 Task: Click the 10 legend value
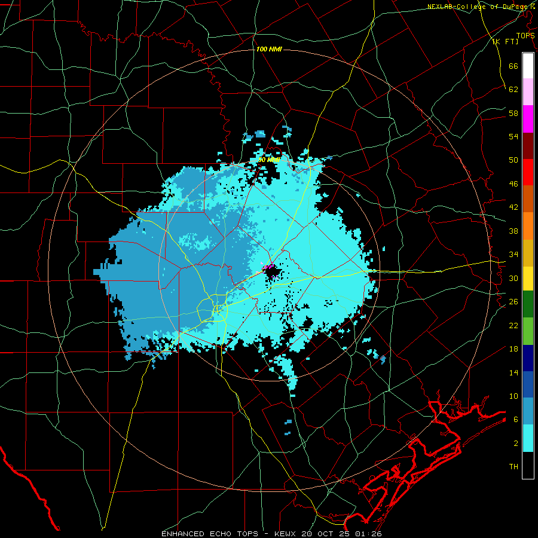pos(513,396)
